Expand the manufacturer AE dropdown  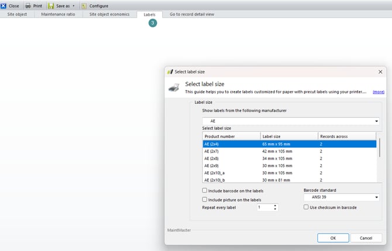pos(376,121)
